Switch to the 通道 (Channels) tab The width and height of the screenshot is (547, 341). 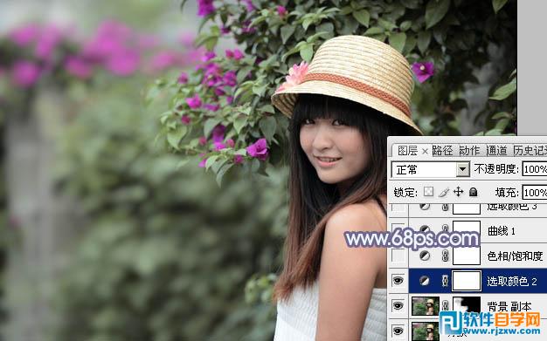[496, 151]
